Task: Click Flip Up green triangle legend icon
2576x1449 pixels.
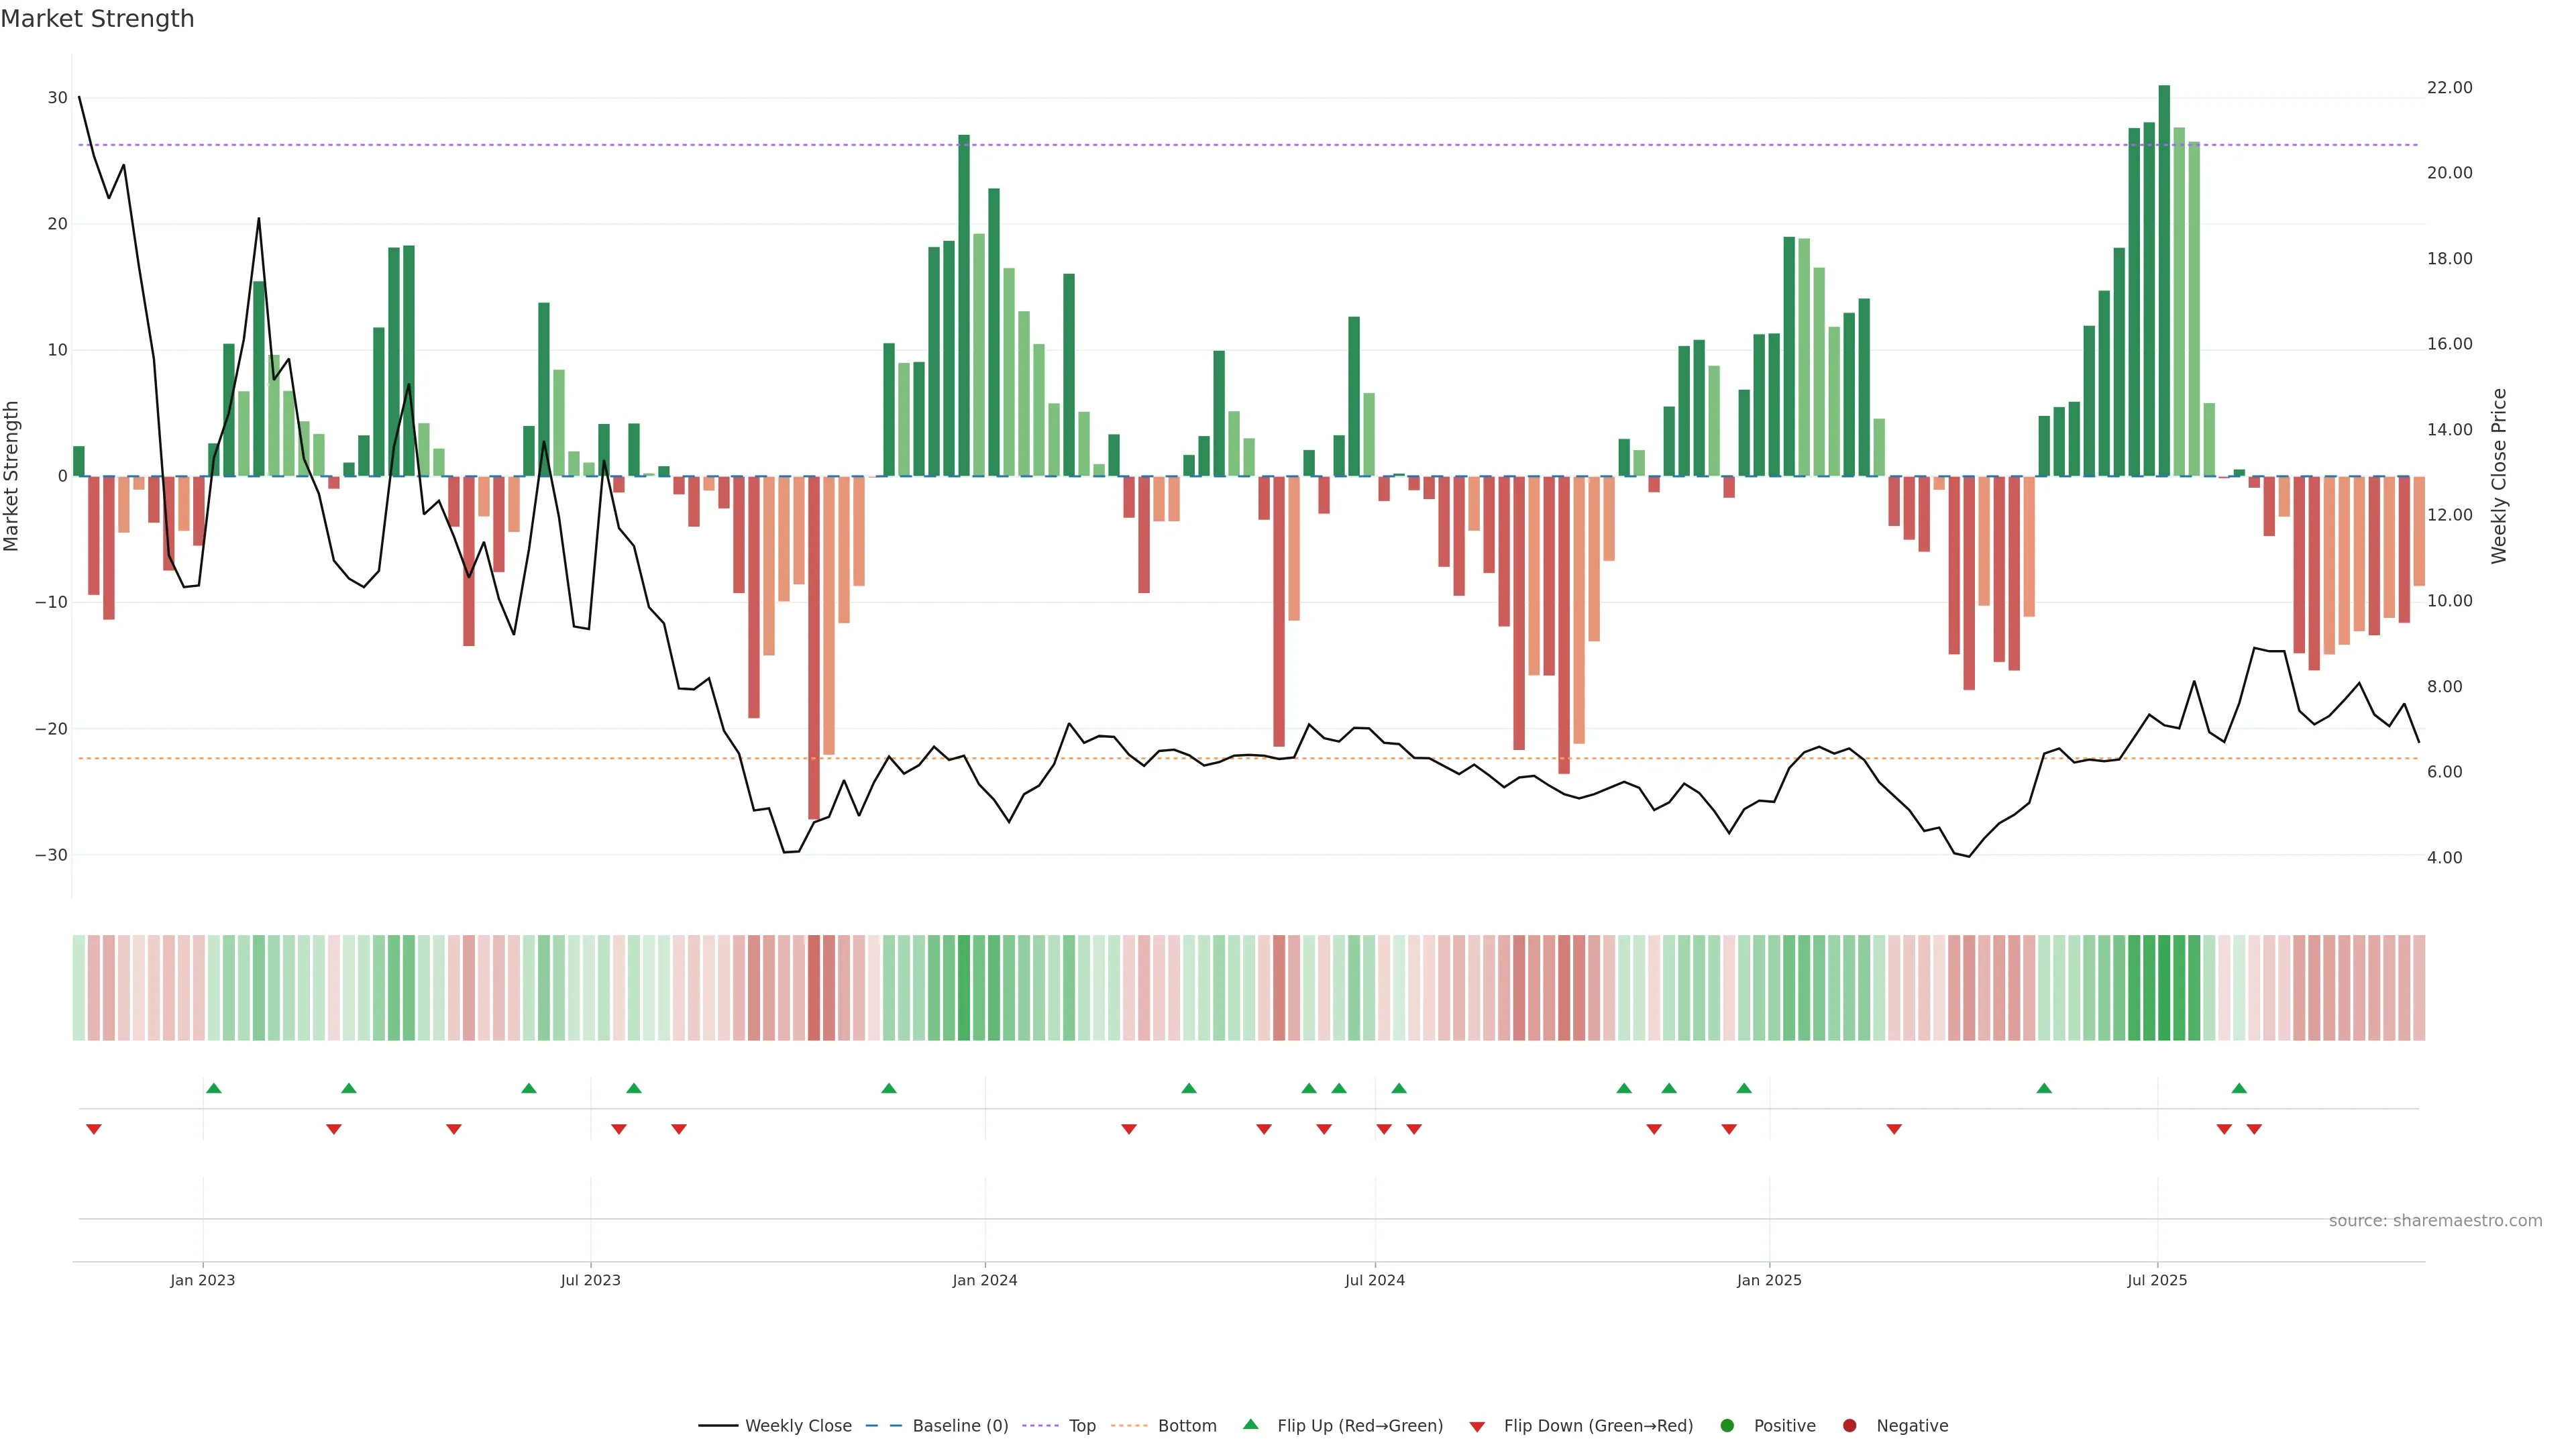Action: point(1250,1425)
